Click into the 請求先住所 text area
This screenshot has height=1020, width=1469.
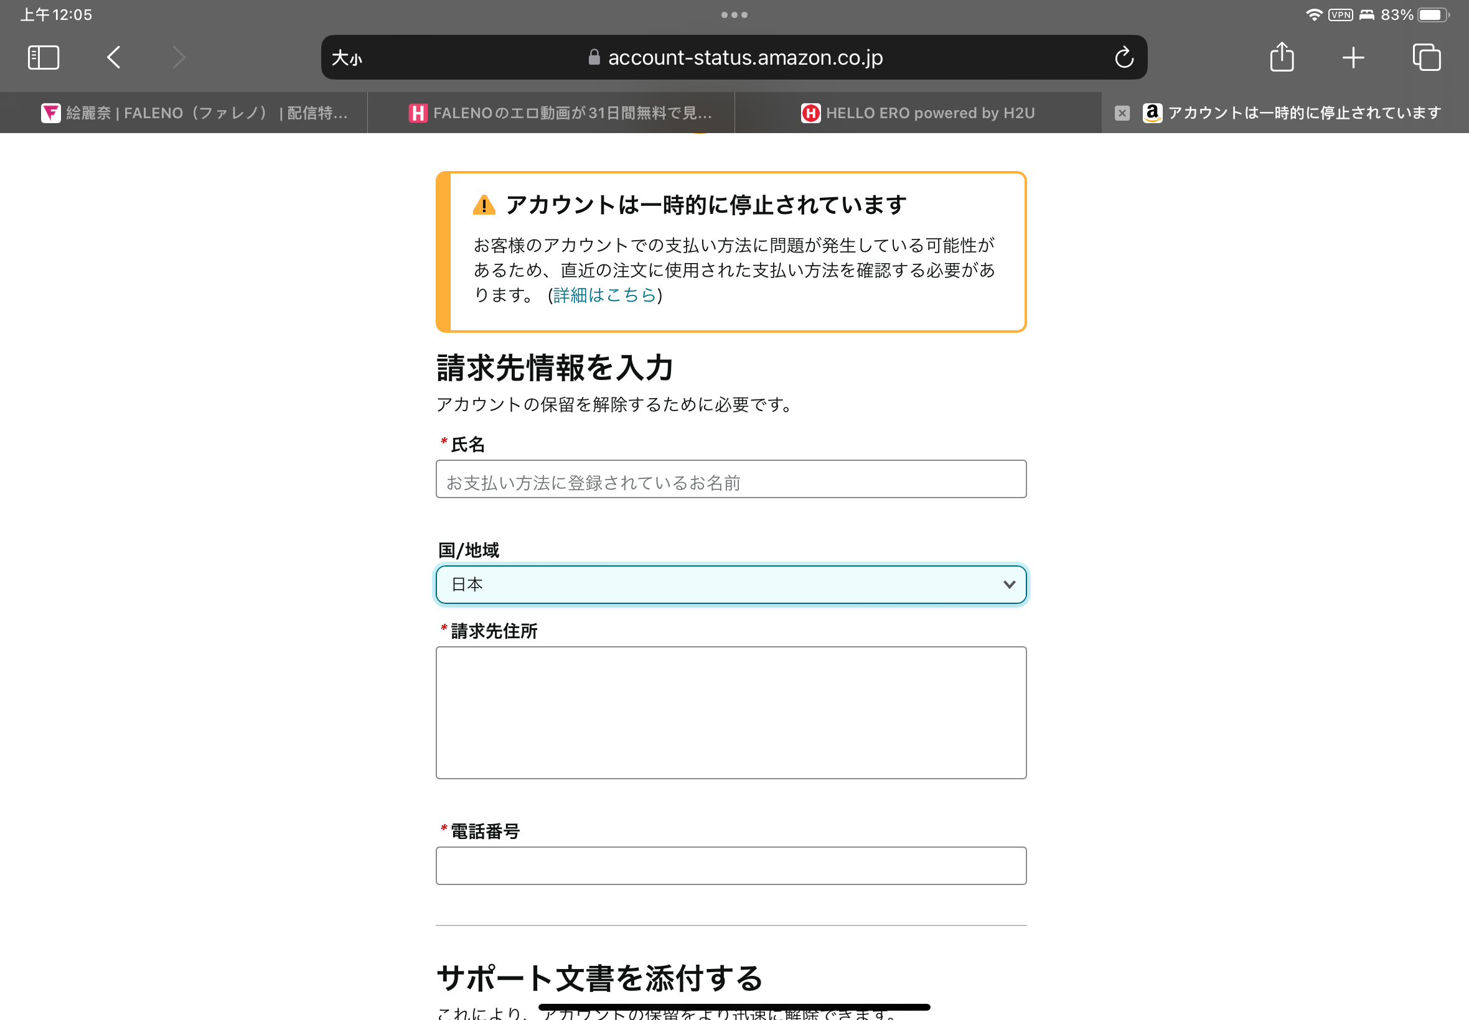pos(731,713)
